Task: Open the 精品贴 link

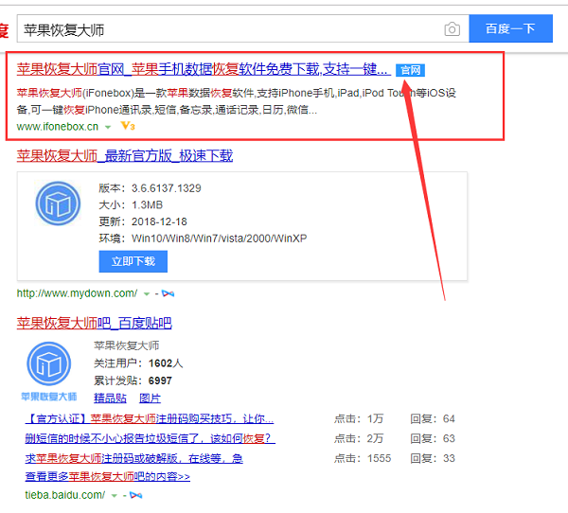Action: click(x=110, y=398)
